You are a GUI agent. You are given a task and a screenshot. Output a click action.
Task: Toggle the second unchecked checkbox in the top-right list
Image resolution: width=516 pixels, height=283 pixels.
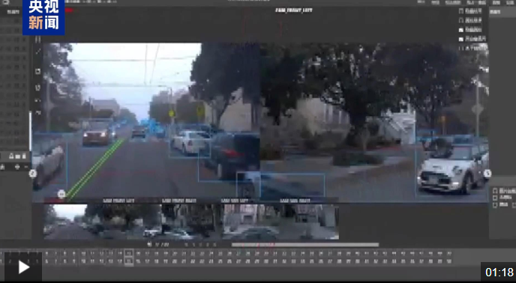(461, 20)
